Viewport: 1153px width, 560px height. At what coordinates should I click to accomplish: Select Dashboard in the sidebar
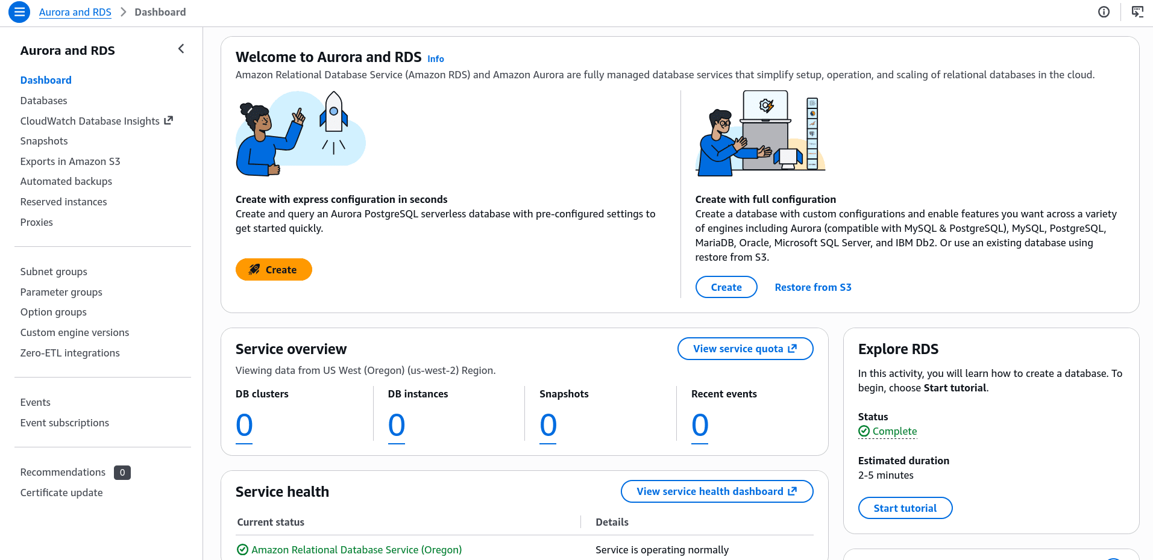click(46, 80)
